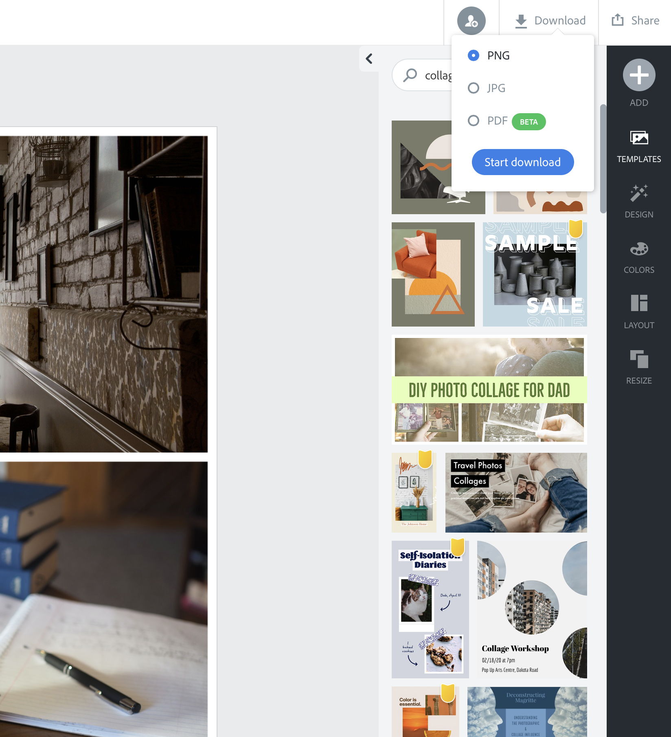Toggle the Download dropdown menu

point(550,21)
